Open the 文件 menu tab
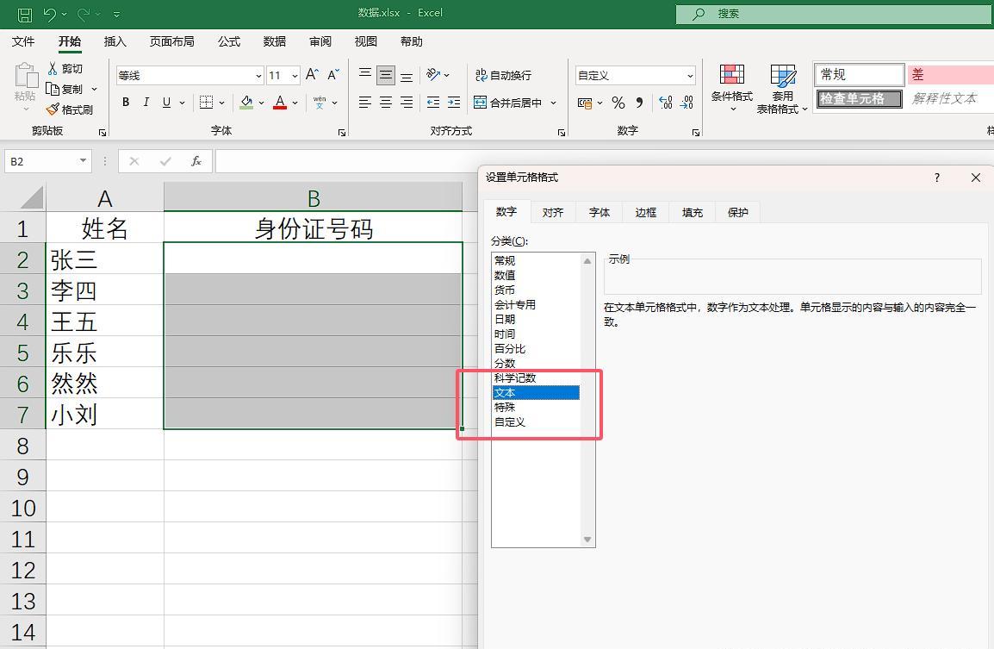Screen dimensions: 994x649 (23, 41)
